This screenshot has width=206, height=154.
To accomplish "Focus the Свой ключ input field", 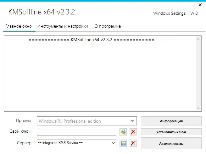I will [76, 132].
